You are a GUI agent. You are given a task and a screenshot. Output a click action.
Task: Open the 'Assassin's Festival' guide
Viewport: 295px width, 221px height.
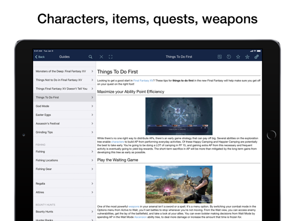pyautogui.click(x=65, y=123)
